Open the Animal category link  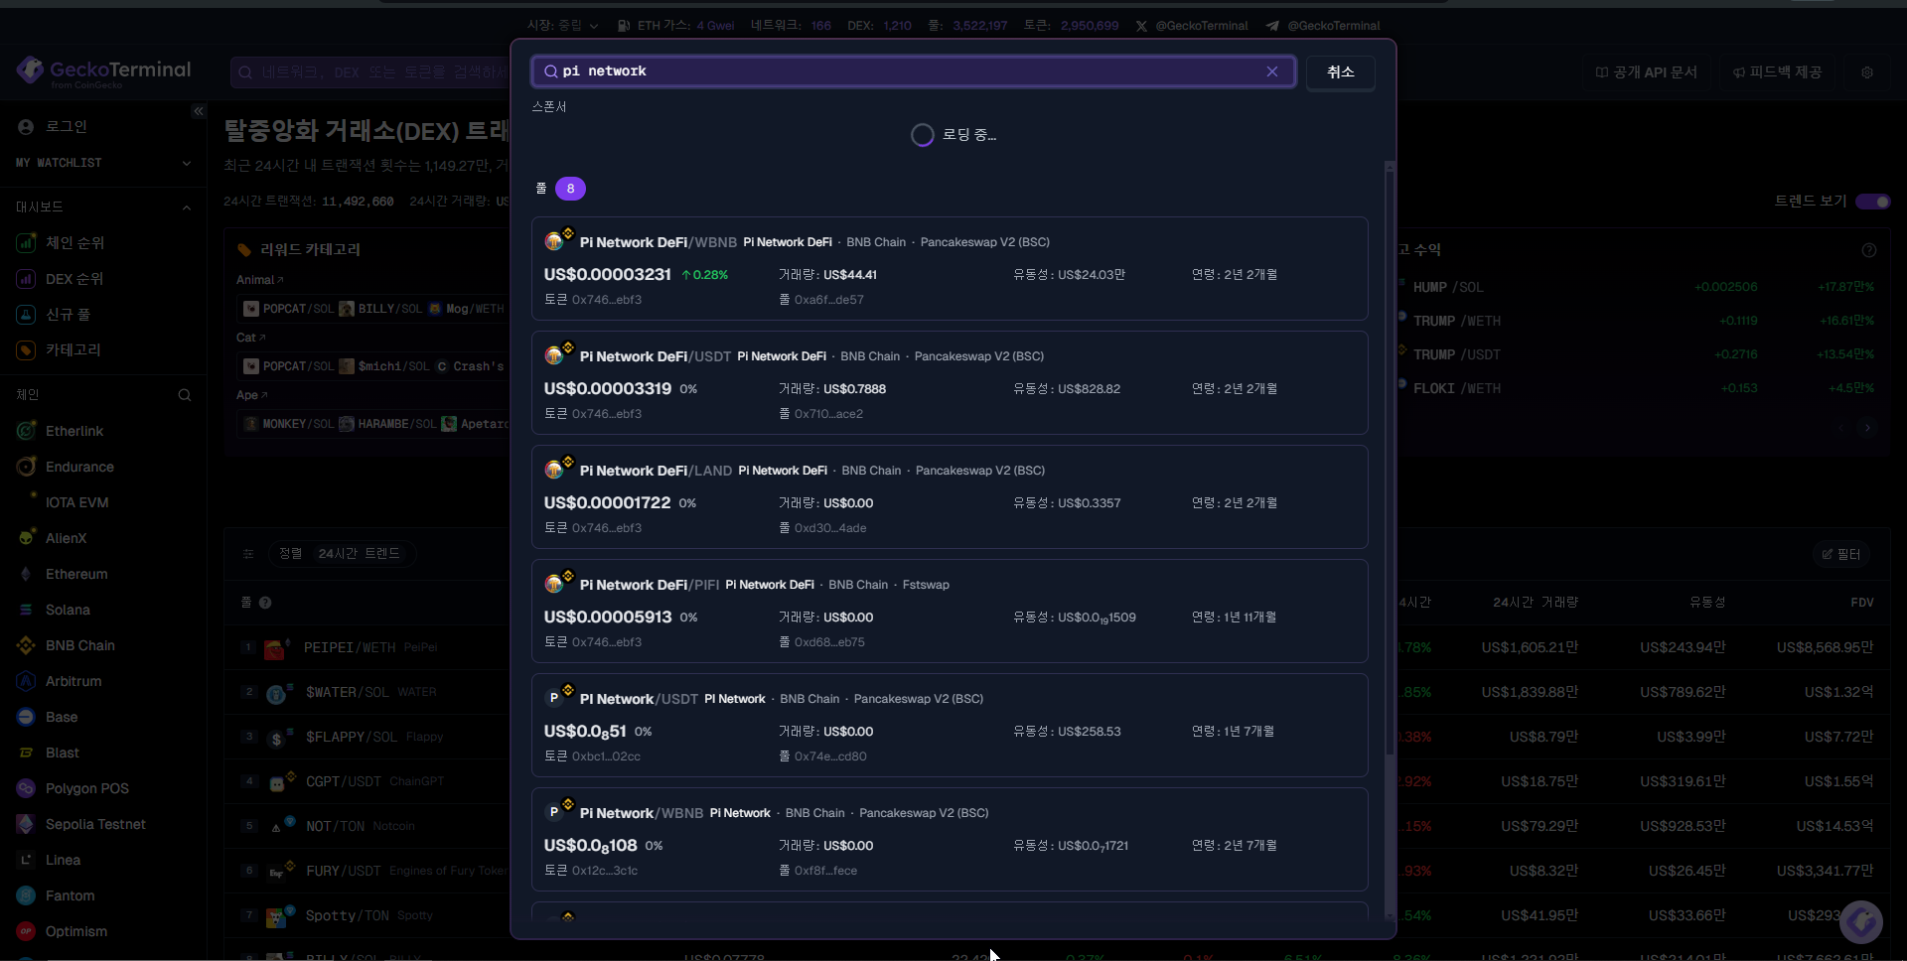tap(259, 280)
